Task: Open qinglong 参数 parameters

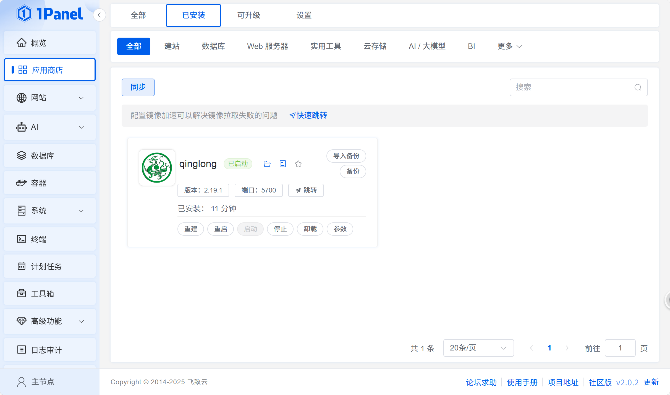Action: 340,229
